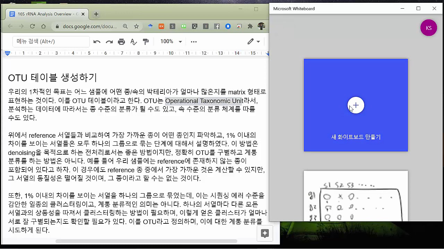Image resolution: width=444 pixels, height=249 pixels.
Task: Click the dark I extension icon
Action: [x=206, y=26]
